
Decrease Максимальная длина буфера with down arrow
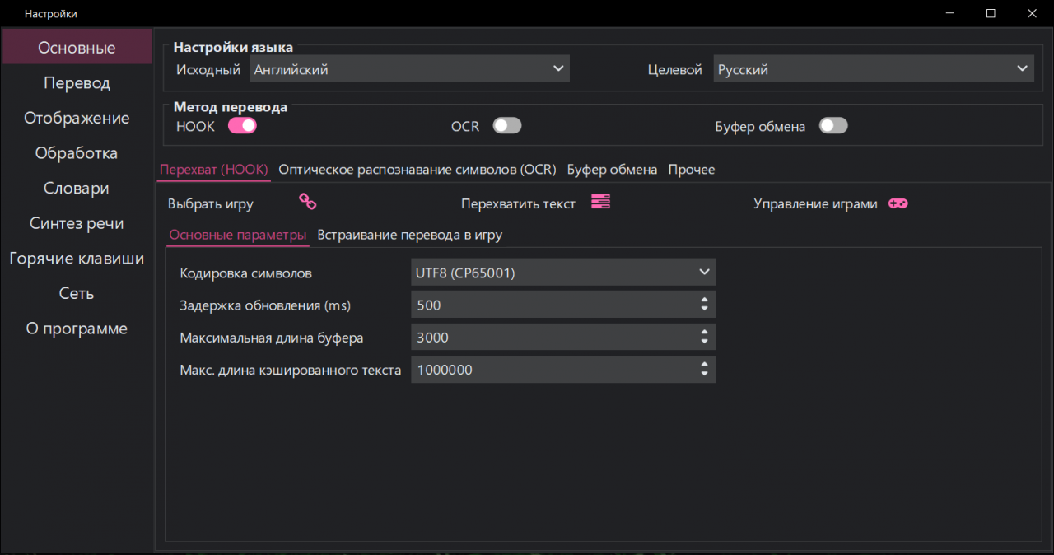click(704, 342)
